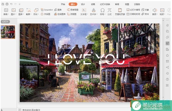The width and height of the screenshot is (172, 111).
Task: Insert 幻灯片编号 slide number
Action: [x=133, y=10]
